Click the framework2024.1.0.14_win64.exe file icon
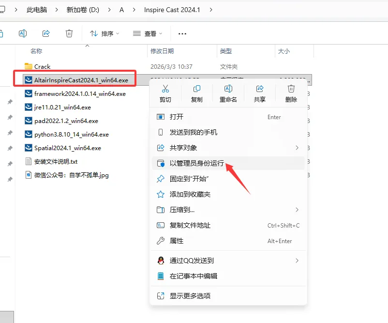The height and width of the screenshot is (323, 388). coord(29,93)
